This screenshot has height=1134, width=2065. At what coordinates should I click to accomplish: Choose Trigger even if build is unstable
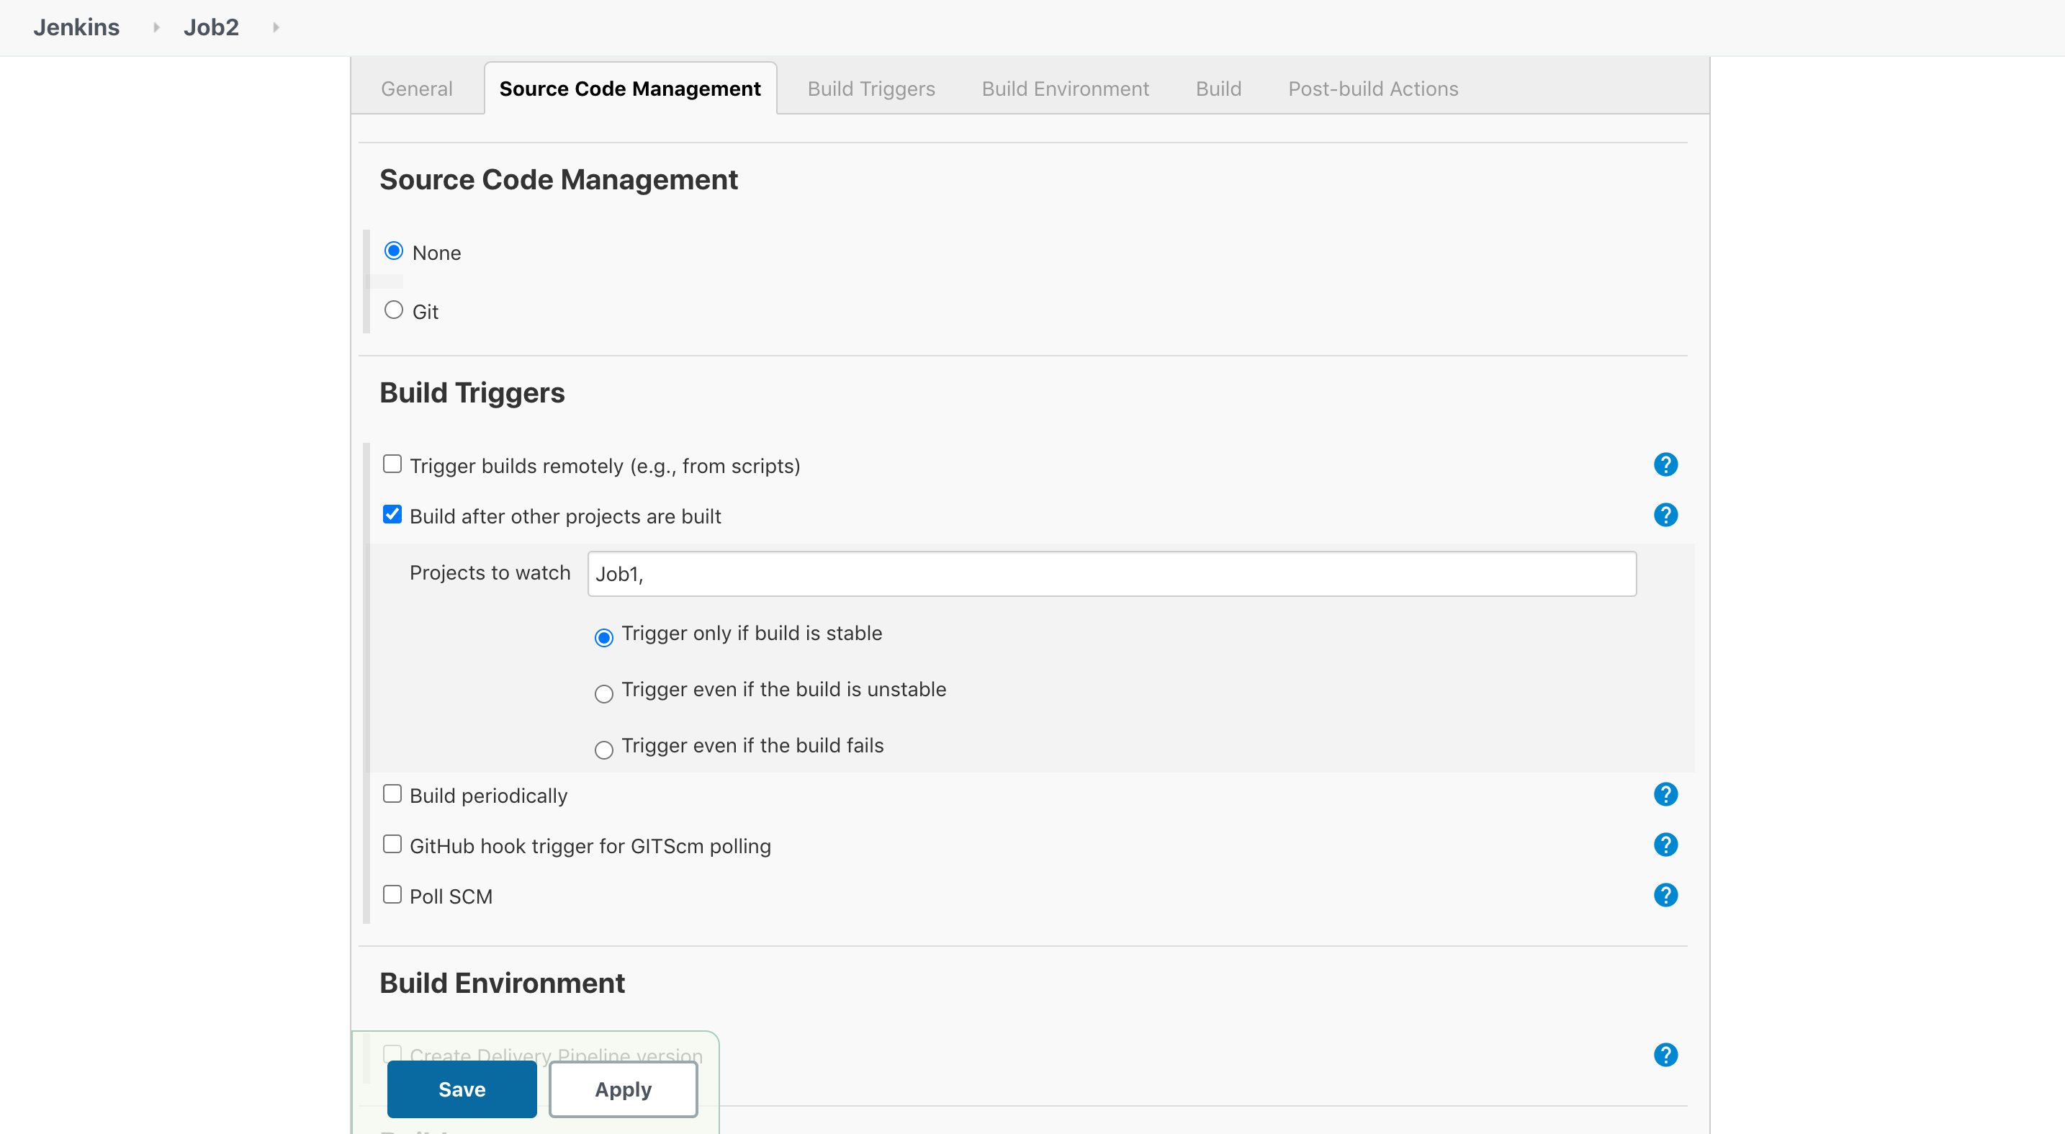pyautogui.click(x=603, y=693)
